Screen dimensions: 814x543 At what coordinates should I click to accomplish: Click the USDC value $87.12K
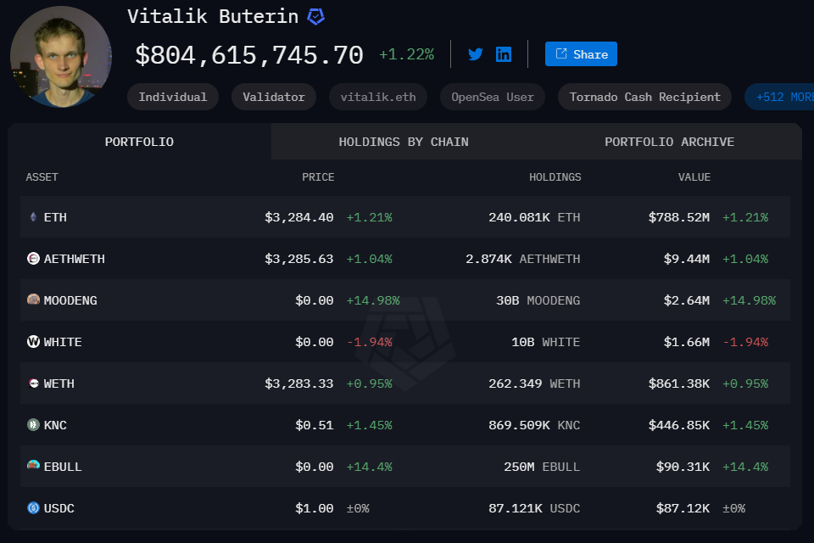tap(683, 508)
